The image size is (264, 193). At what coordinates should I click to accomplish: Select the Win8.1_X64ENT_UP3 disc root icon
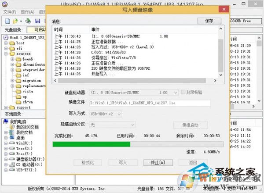point(6,37)
